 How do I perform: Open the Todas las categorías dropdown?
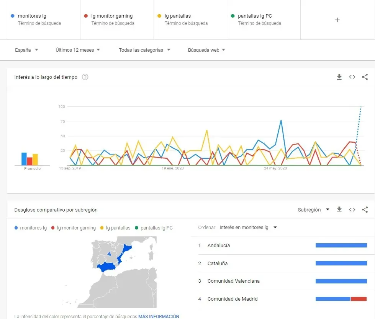pos(145,50)
